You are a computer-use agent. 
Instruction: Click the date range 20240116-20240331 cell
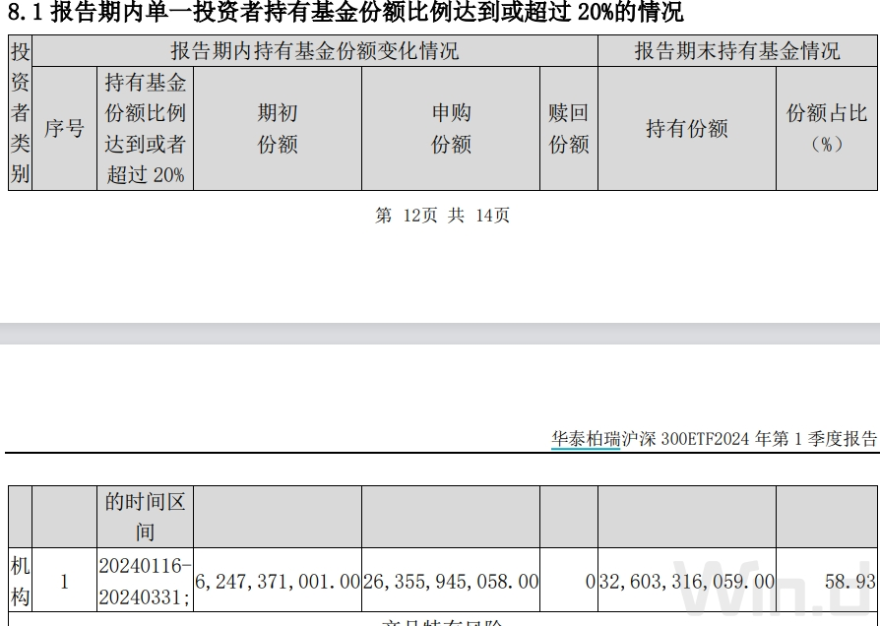146,580
